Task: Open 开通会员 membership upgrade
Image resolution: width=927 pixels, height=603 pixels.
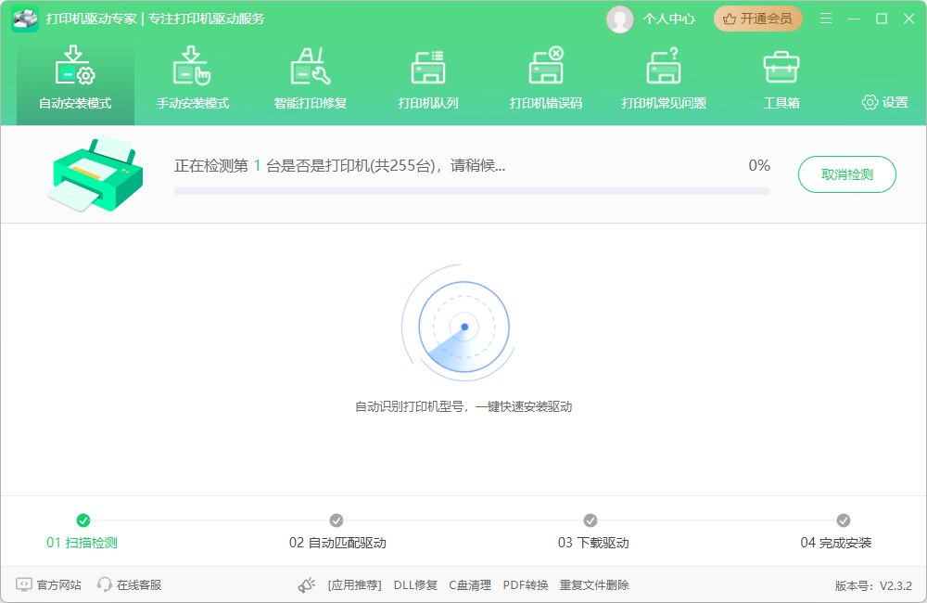Action: pyautogui.click(x=757, y=18)
